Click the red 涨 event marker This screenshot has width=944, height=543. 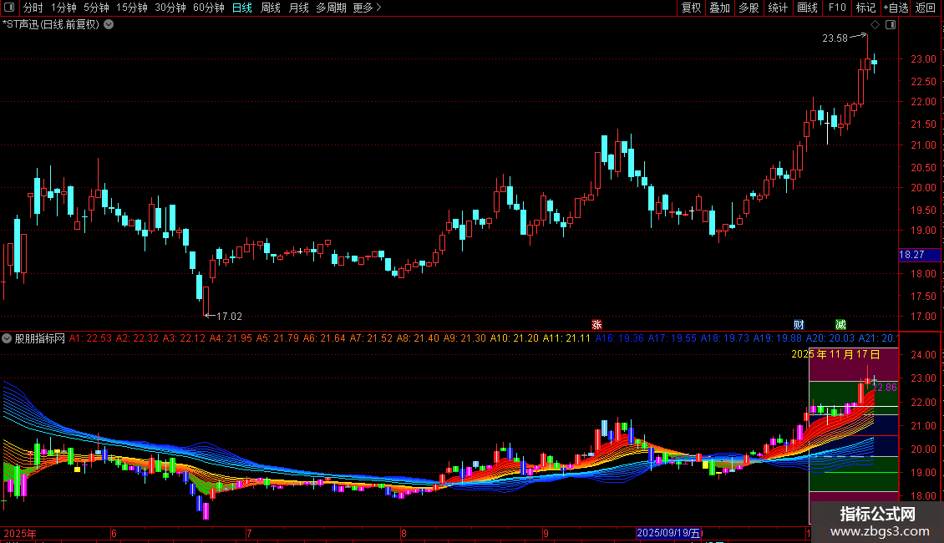(596, 324)
